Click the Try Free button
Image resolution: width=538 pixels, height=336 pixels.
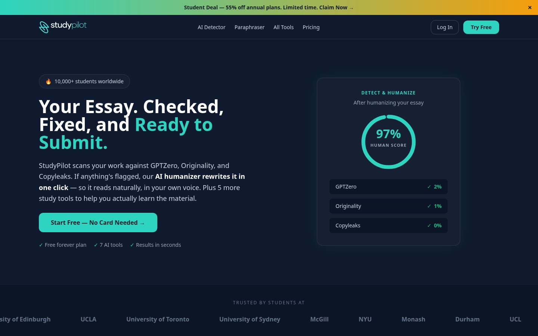481,27
